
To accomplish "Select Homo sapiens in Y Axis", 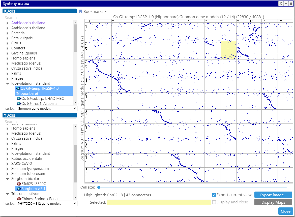I will (x=23, y=128).
